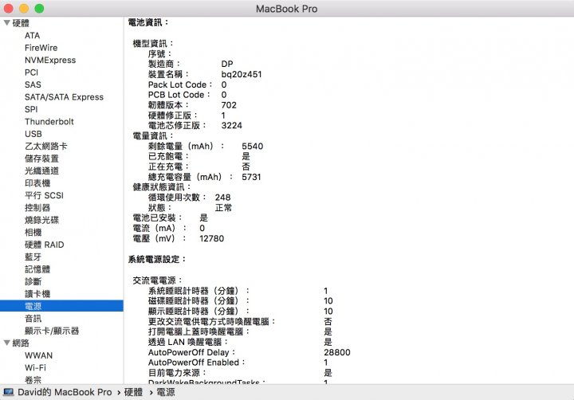Open the NVMExpress sidebar entry
This screenshot has height=400, width=574.
50,60
